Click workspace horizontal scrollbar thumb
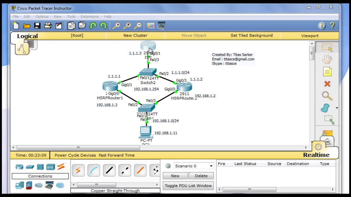This screenshot has width=351, height=197. [78, 148]
